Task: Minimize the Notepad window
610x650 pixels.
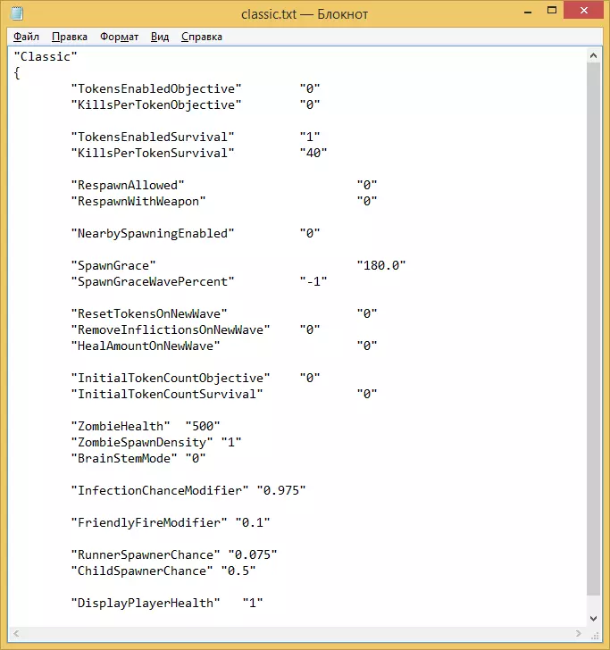Action: click(528, 12)
